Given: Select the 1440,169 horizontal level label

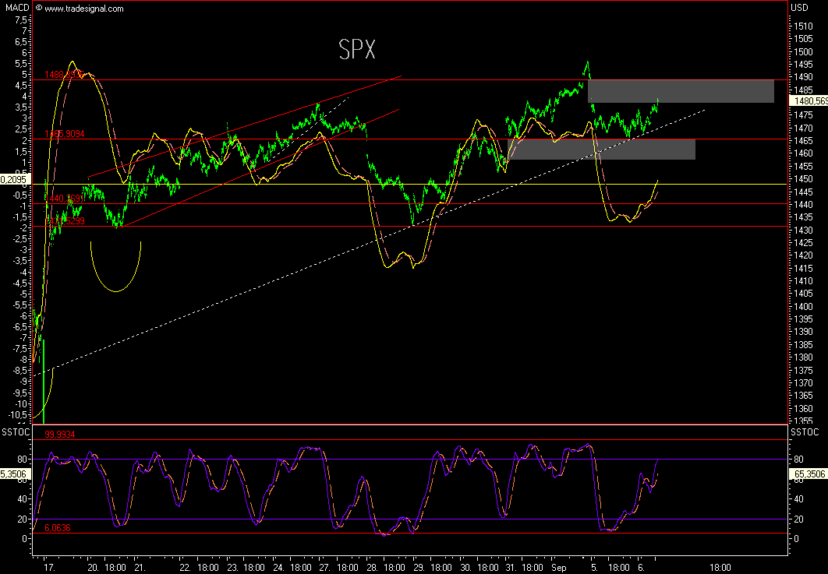Looking at the screenshot, I should (x=63, y=199).
